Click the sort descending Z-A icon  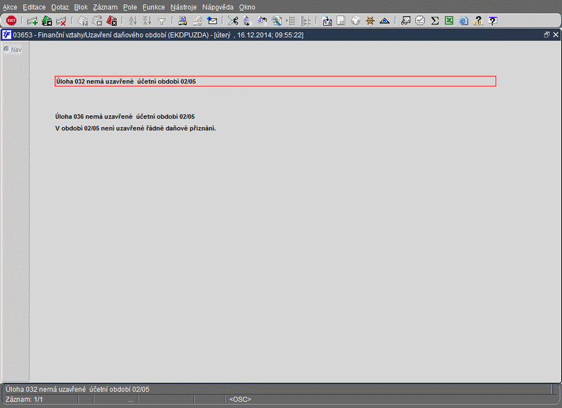147,21
